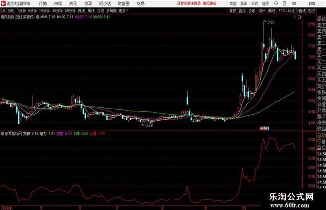This screenshot has height=210, width=326.
Task: Open the 资讯 menu
Action: click(73, 3)
